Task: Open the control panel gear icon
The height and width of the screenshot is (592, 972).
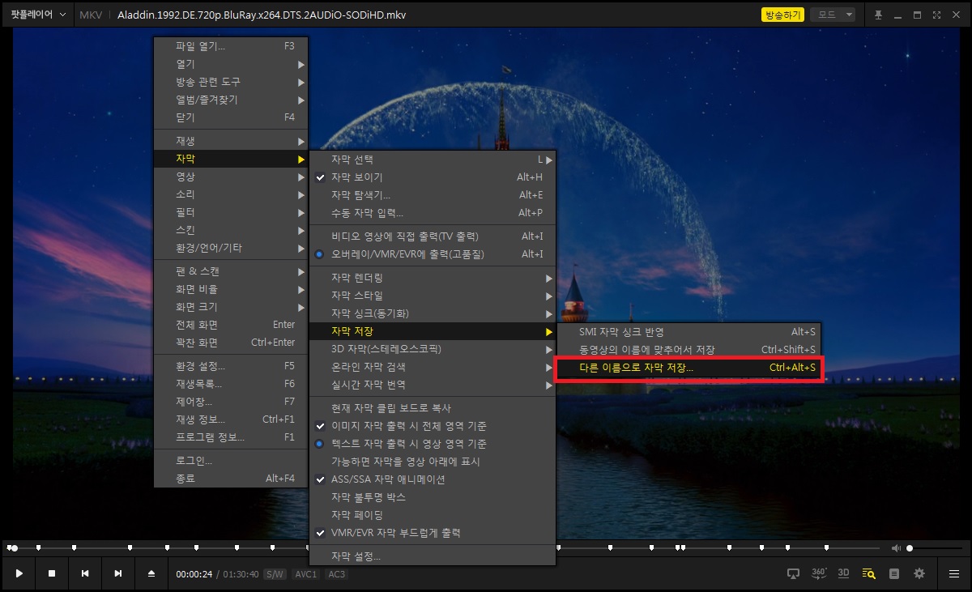Action: pyautogui.click(x=919, y=573)
